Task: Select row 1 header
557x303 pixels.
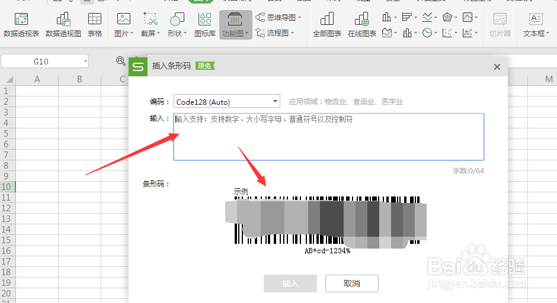Action: [7, 91]
